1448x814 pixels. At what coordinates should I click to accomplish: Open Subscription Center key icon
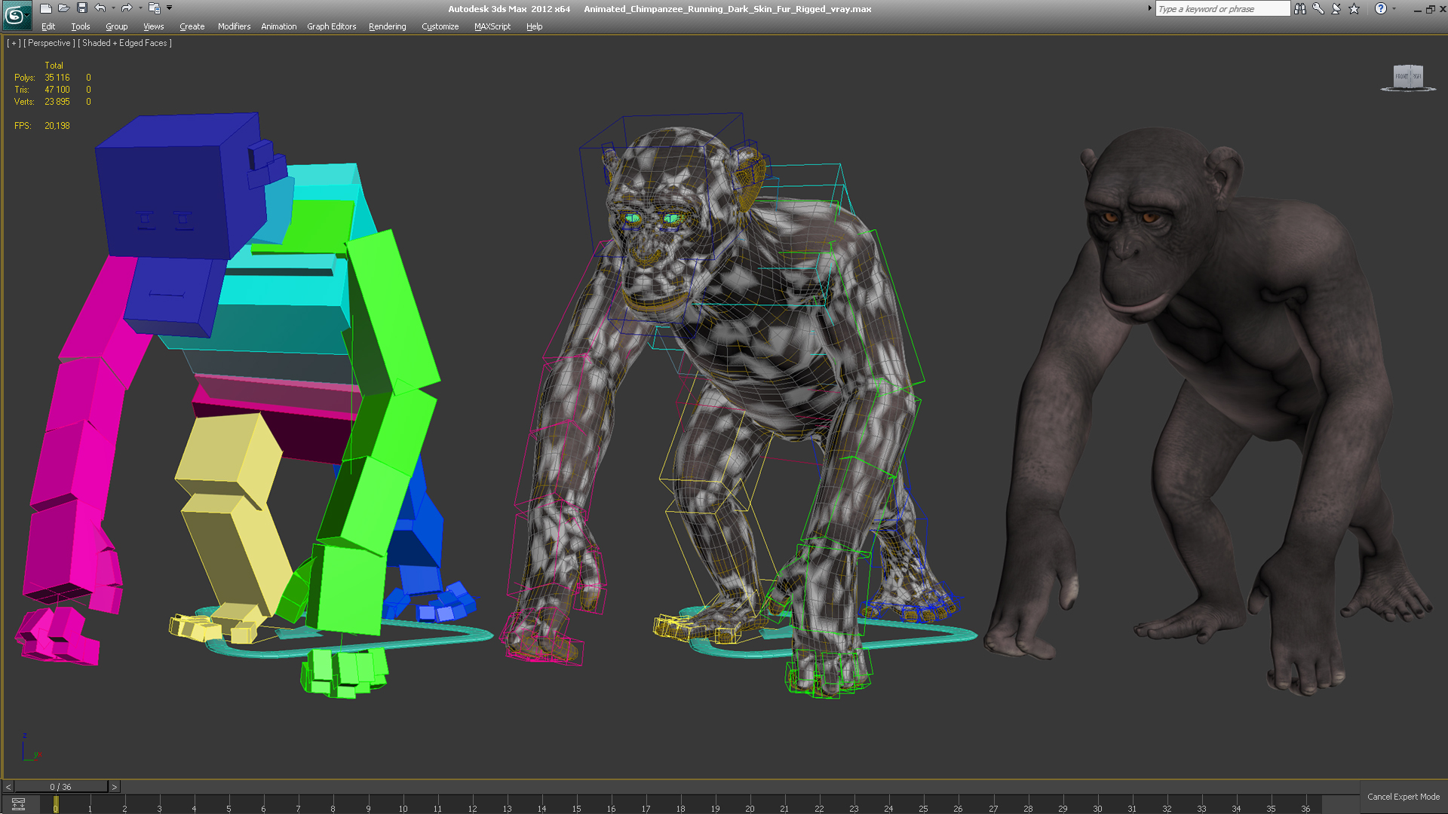click(1318, 8)
